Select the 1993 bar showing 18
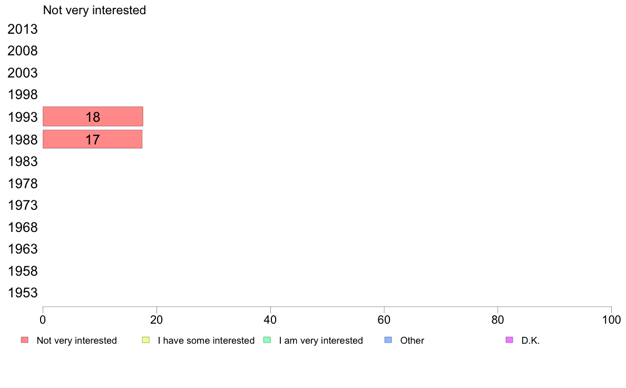Viewport: 626px width, 388px height. [x=93, y=117]
